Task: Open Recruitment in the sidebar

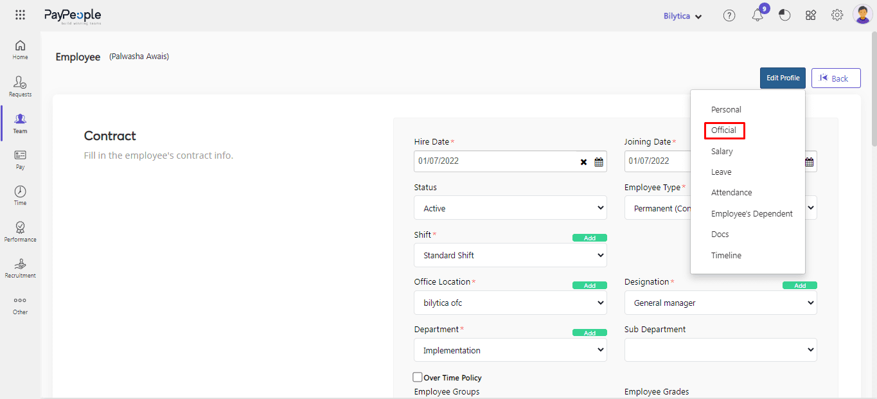Action: point(20,268)
